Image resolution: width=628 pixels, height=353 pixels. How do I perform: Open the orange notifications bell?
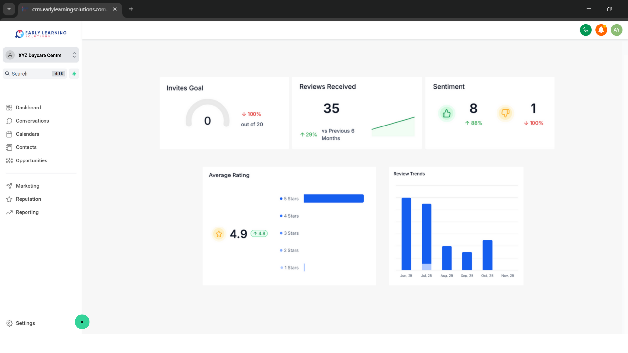[601, 30]
